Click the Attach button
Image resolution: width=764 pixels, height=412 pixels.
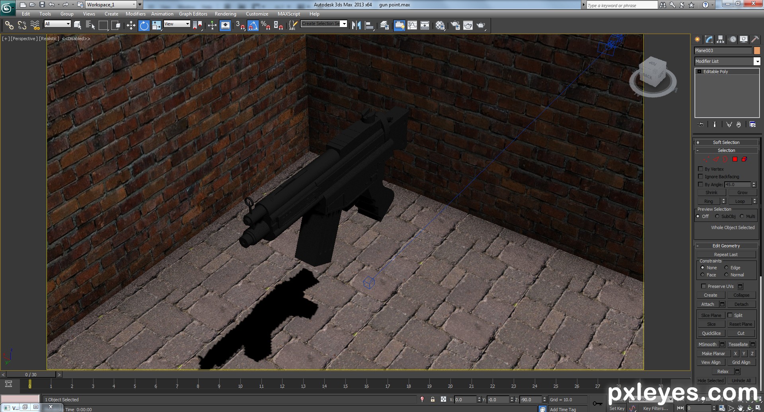tap(707, 304)
